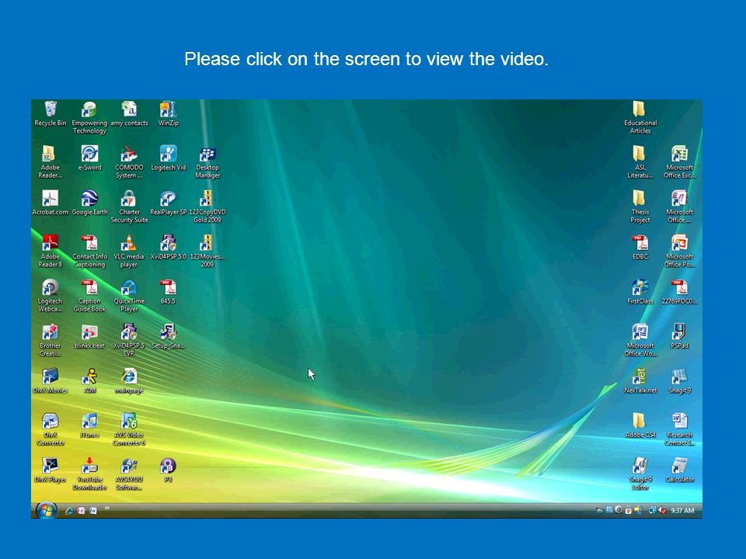Click the Adobe CS4 folder
Image resolution: width=746 pixels, height=559 pixels.
(640, 425)
